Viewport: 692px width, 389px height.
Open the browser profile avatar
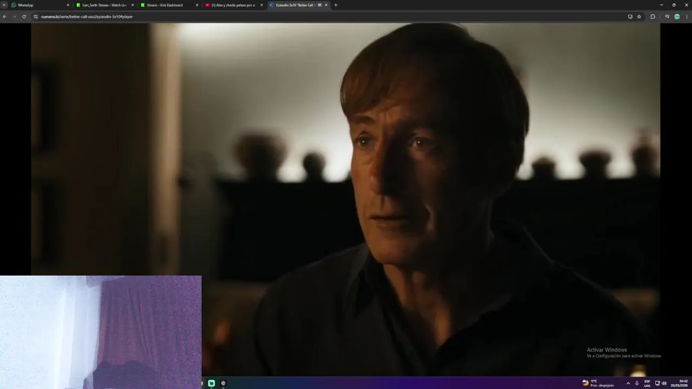(x=677, y=17)
